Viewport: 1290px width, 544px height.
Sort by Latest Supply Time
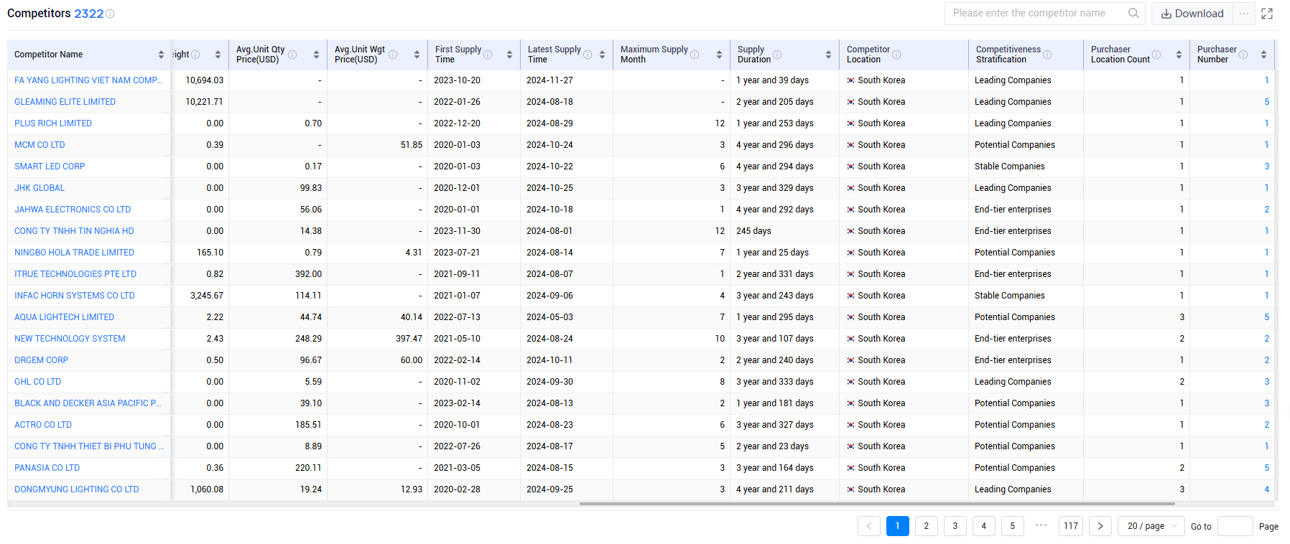tap(602, 55)
